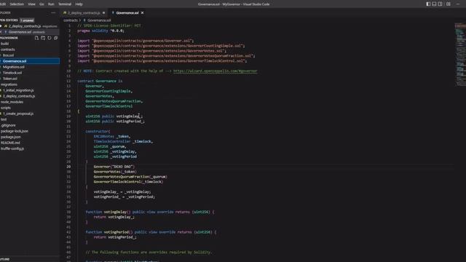The width and height of the screenshot is (466, 262).
Task: Open the View menu
Action: coord(31,4)
